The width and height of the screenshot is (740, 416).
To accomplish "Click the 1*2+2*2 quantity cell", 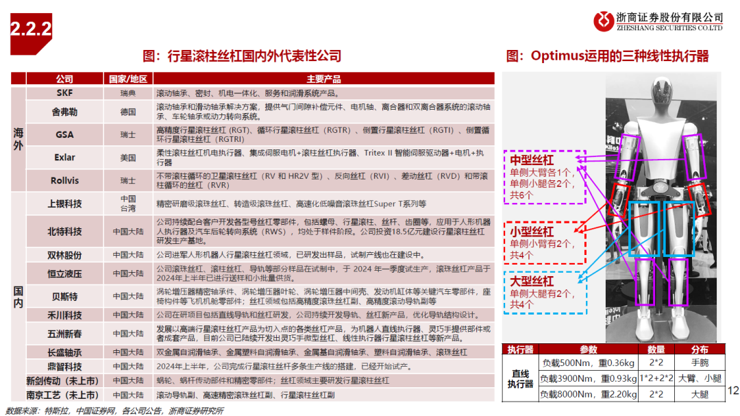I will coord(656,378).
